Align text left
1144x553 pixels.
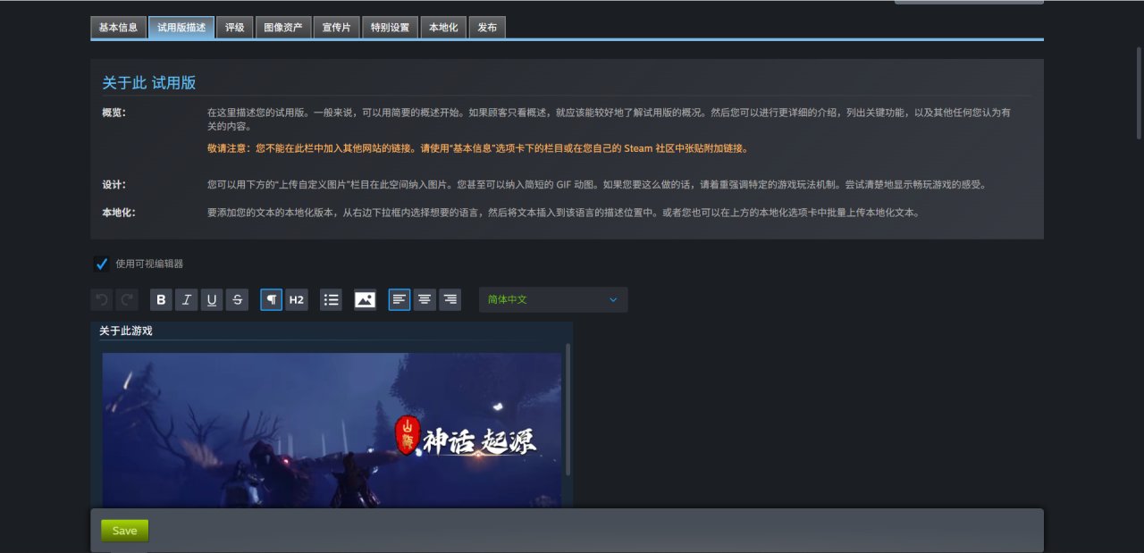point(400,299)
